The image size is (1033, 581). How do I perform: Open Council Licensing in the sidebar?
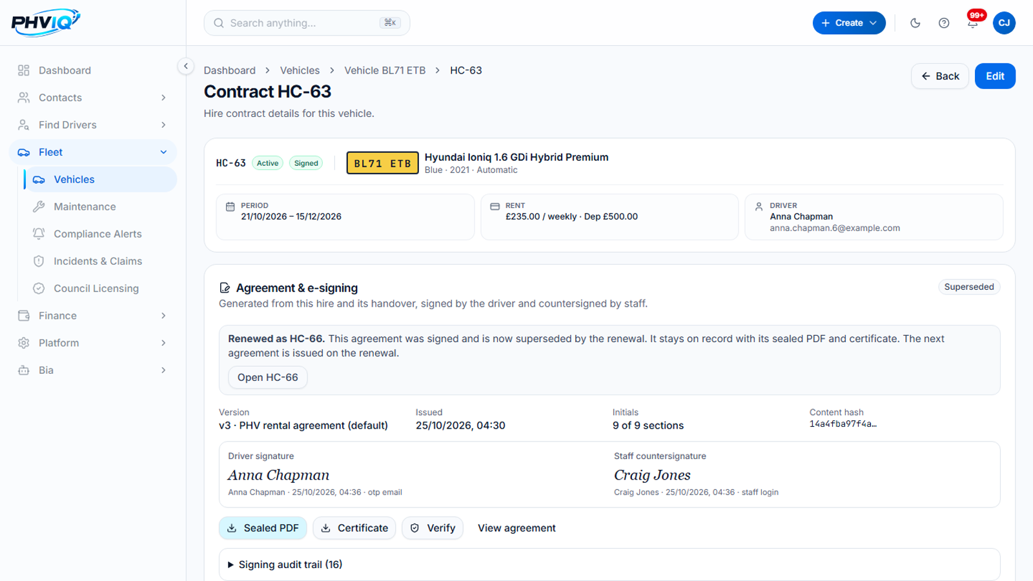click(x=101, y=289)
